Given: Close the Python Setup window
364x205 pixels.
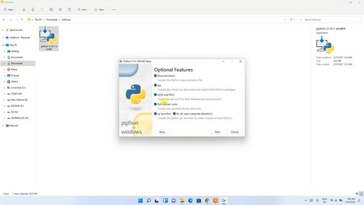Looking at the screenshot, I should (x=241, y=61).
